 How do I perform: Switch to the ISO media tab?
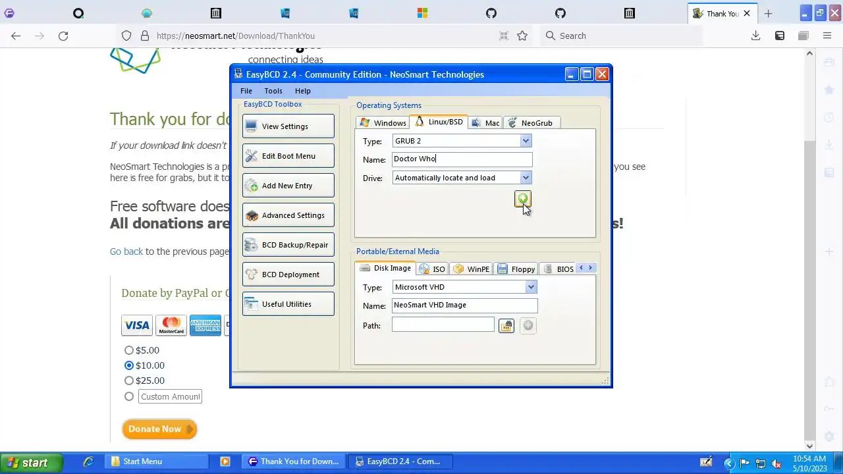point(432,269)
